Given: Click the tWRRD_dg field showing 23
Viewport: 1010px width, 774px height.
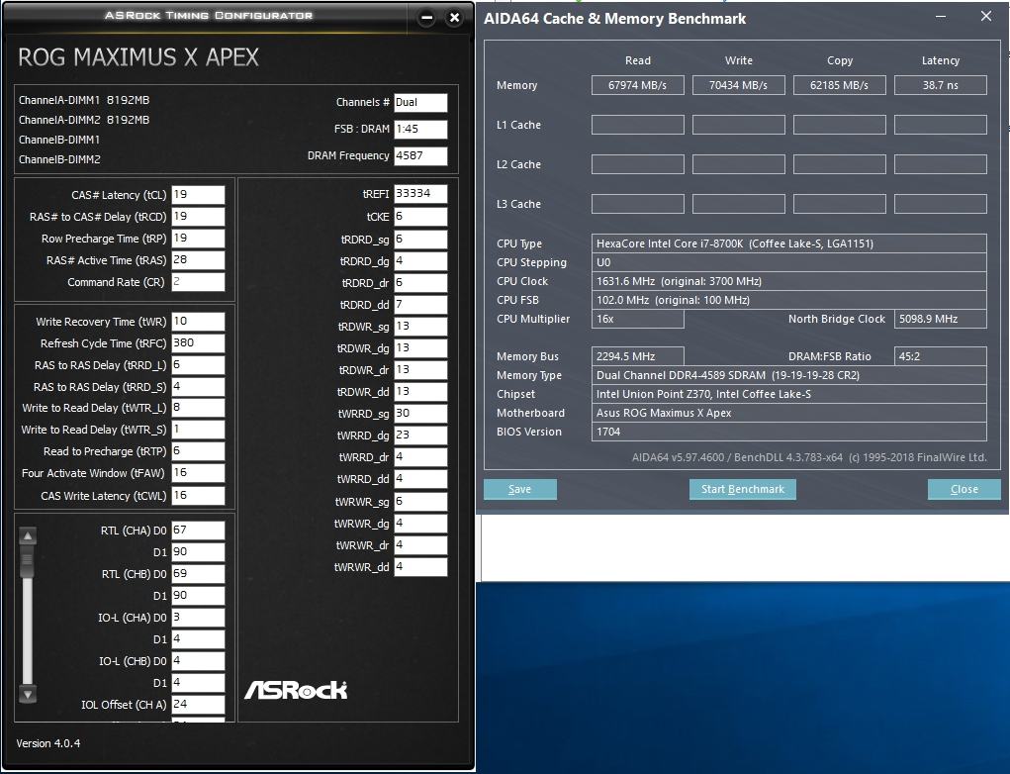Looking at the screenshot, I should (x=420, y=435).
